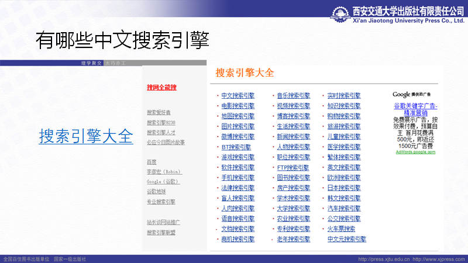The image size is (468, 263).
Task: Open 日本搜索引擎 link
Action: [344, 188]
